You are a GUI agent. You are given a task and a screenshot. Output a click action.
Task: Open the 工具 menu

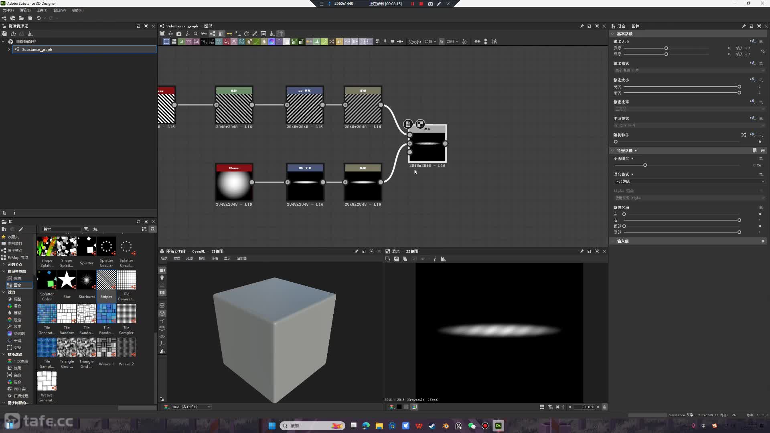point(42,10)
